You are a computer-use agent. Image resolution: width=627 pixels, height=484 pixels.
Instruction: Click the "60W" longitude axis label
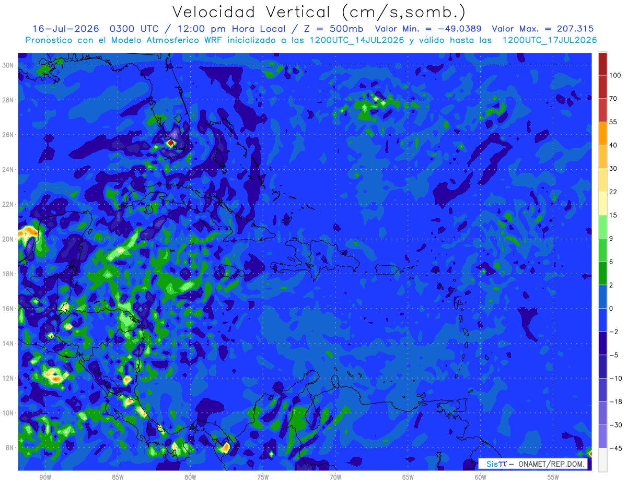click(x=481, y=477)
